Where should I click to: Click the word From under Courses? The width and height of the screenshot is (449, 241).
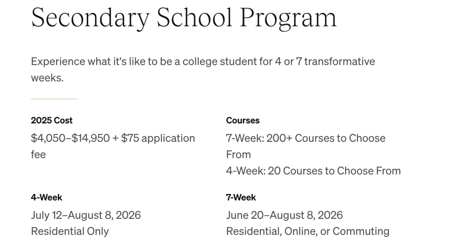coord(239,155)
